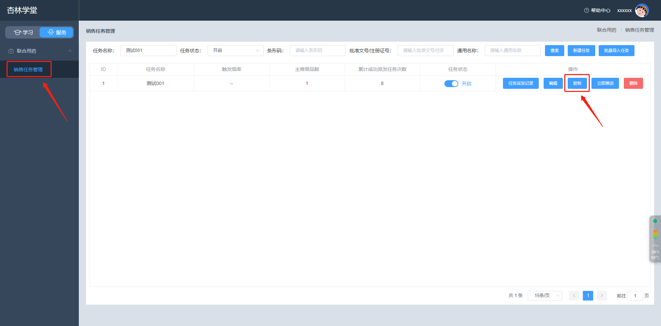The height and width of the screenshot is (326, 661).
Task: Click the 新建任务 button
Action: (581, 51)
